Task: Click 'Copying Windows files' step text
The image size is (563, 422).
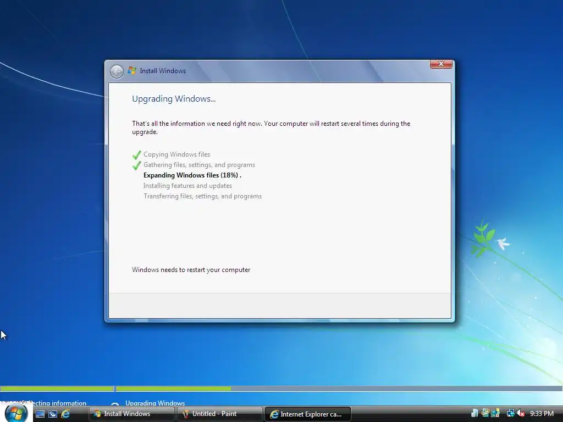Action: tap(176, 154)
